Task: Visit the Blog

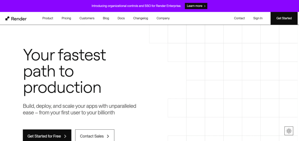Action: point(106,18)
